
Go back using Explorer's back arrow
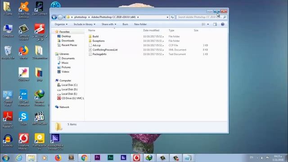(54, 17)
